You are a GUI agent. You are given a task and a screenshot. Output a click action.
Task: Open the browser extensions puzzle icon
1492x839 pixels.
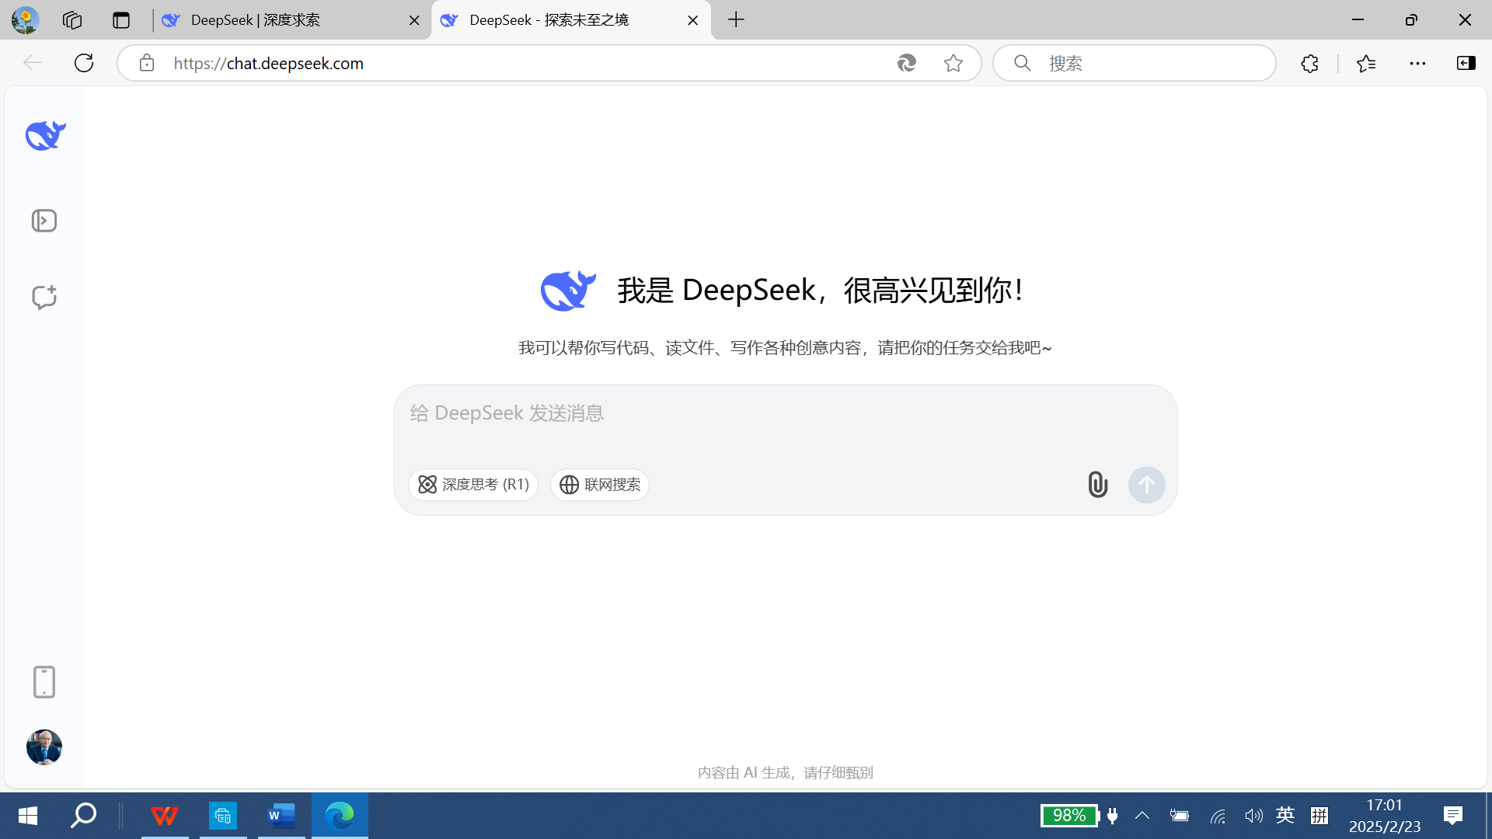[1310, 63]
